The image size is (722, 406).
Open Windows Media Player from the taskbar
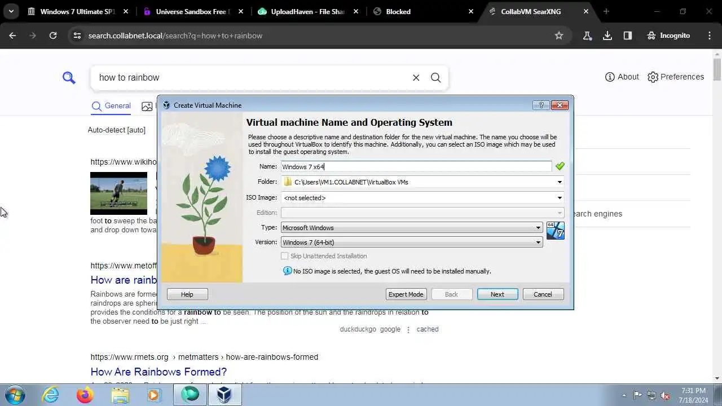(154, 395)
